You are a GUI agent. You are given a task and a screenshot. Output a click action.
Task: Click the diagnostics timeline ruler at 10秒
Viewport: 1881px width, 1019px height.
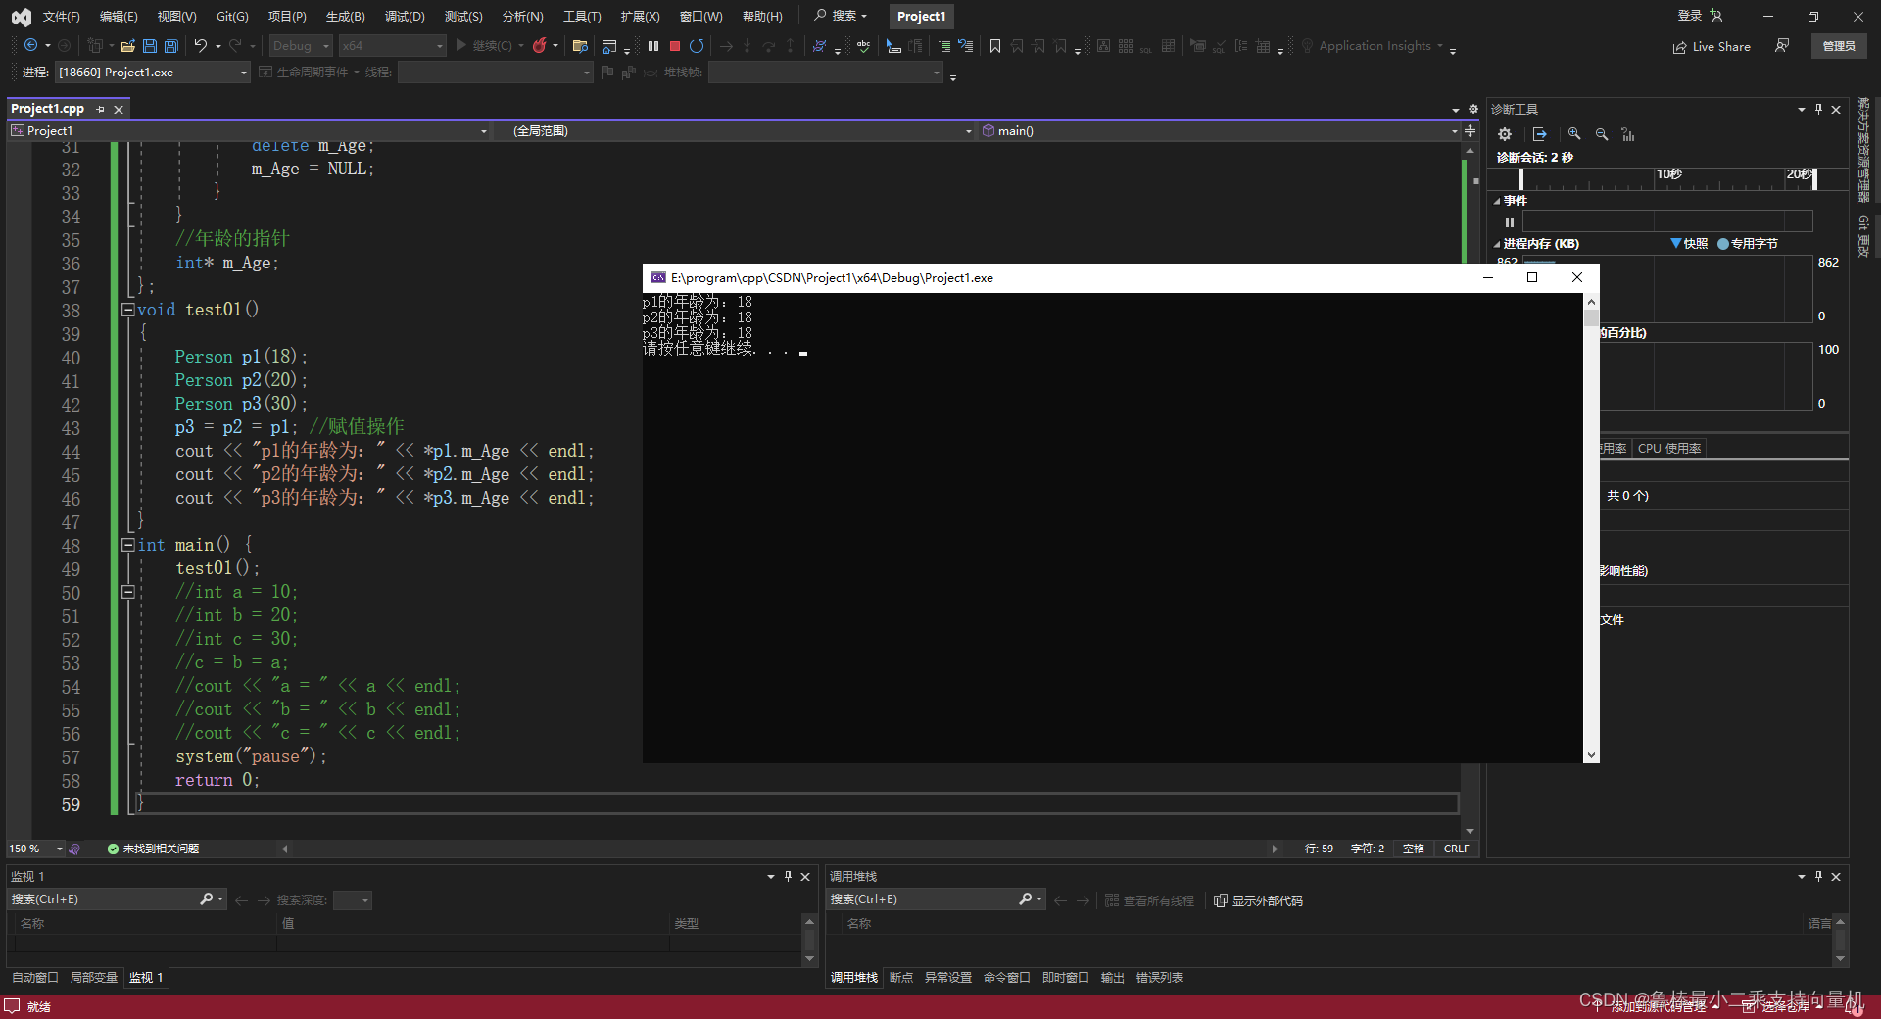tap(1669, 174)
